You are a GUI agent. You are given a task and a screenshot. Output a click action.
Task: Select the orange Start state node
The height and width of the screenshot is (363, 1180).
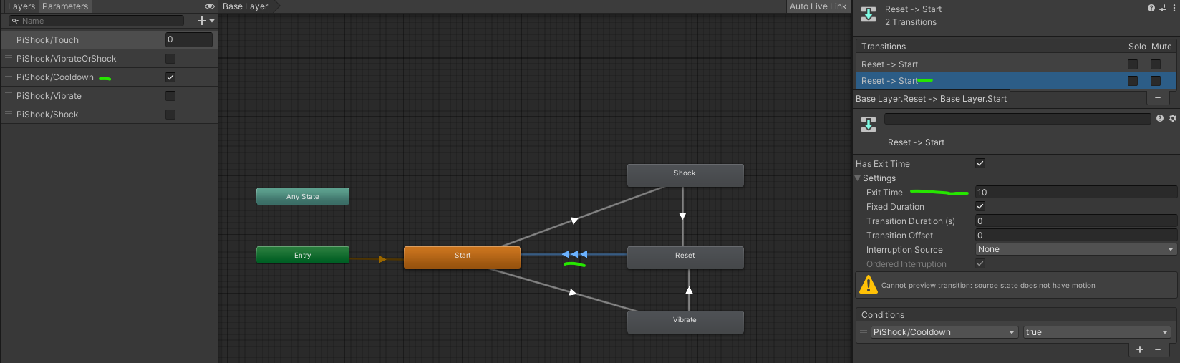[463, 258]
